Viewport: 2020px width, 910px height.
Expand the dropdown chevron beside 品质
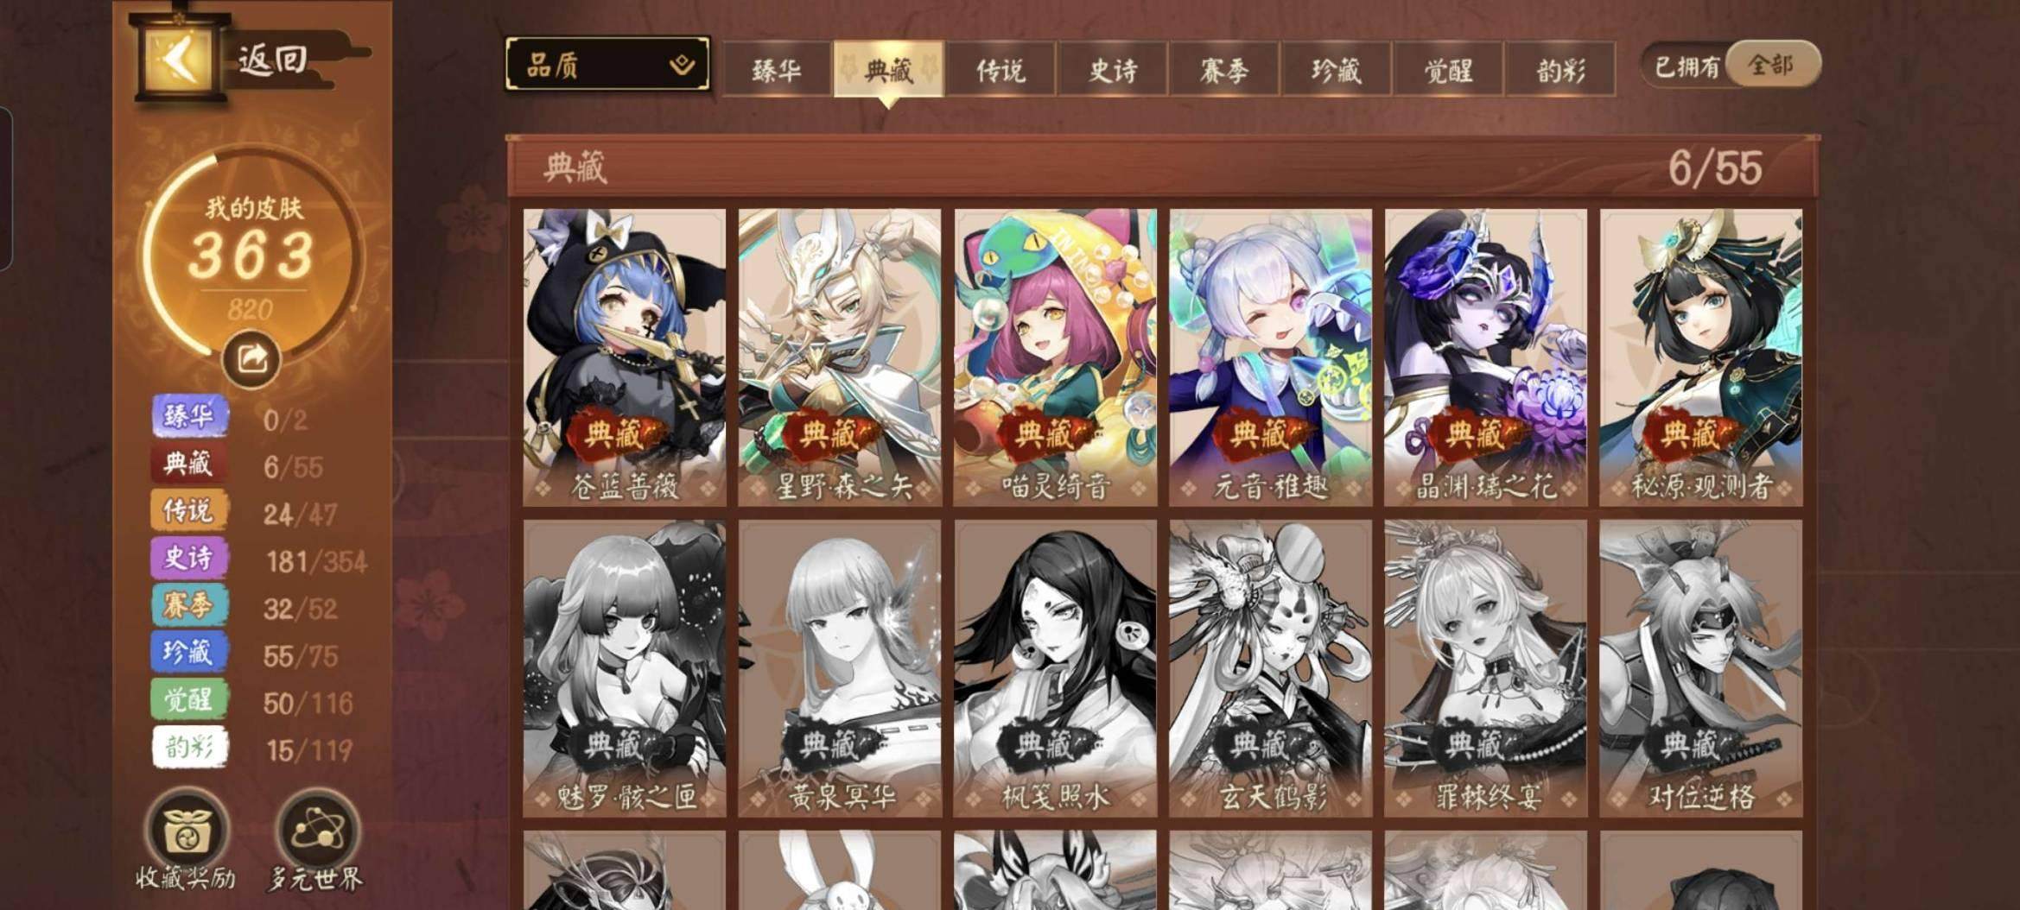click(x=683, y=65)
